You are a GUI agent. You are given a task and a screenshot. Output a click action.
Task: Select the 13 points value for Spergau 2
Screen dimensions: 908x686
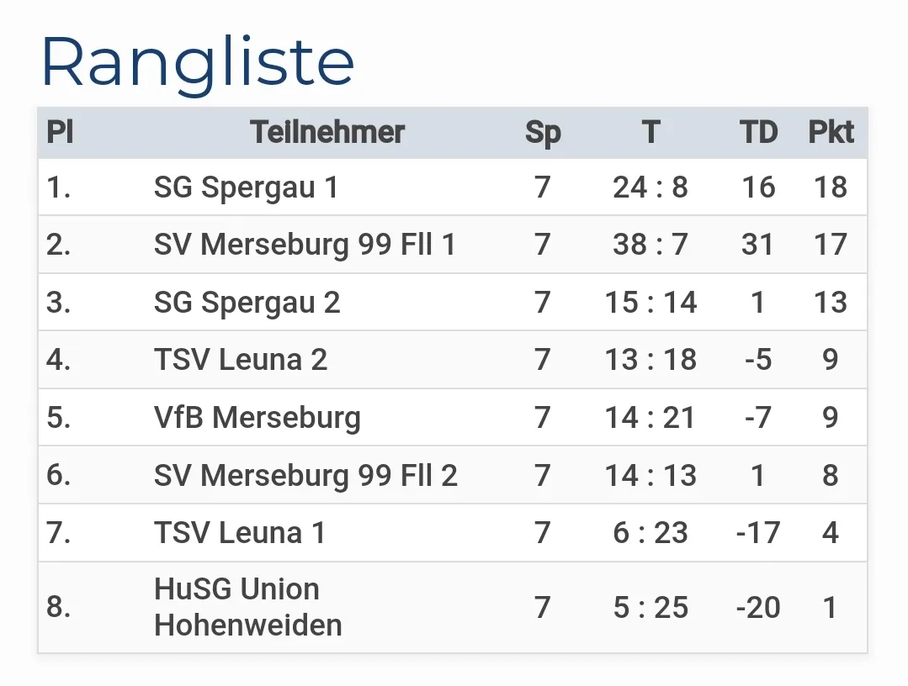(x=831, y=303)
